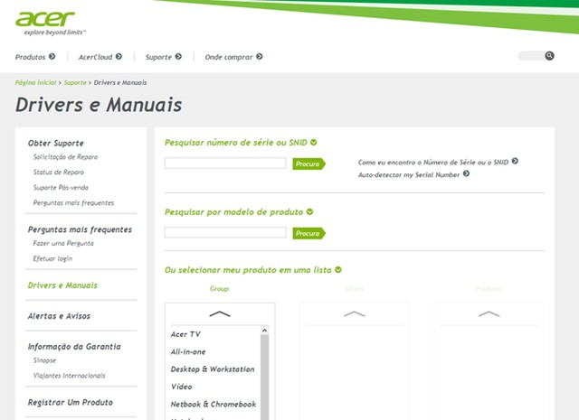Open the Suporte menu in top navigation
The image size is (579, 420).
click(158, 57)
